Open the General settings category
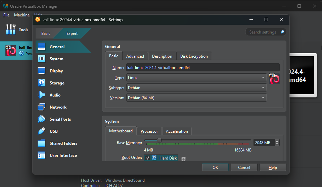 click(63, 47)
